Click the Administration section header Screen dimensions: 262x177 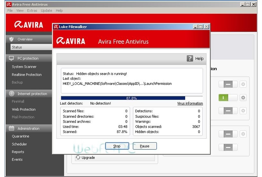tap(29, 128)
